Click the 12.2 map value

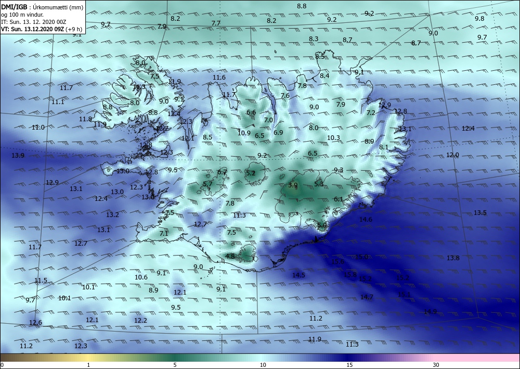click(x=140, y=321)
